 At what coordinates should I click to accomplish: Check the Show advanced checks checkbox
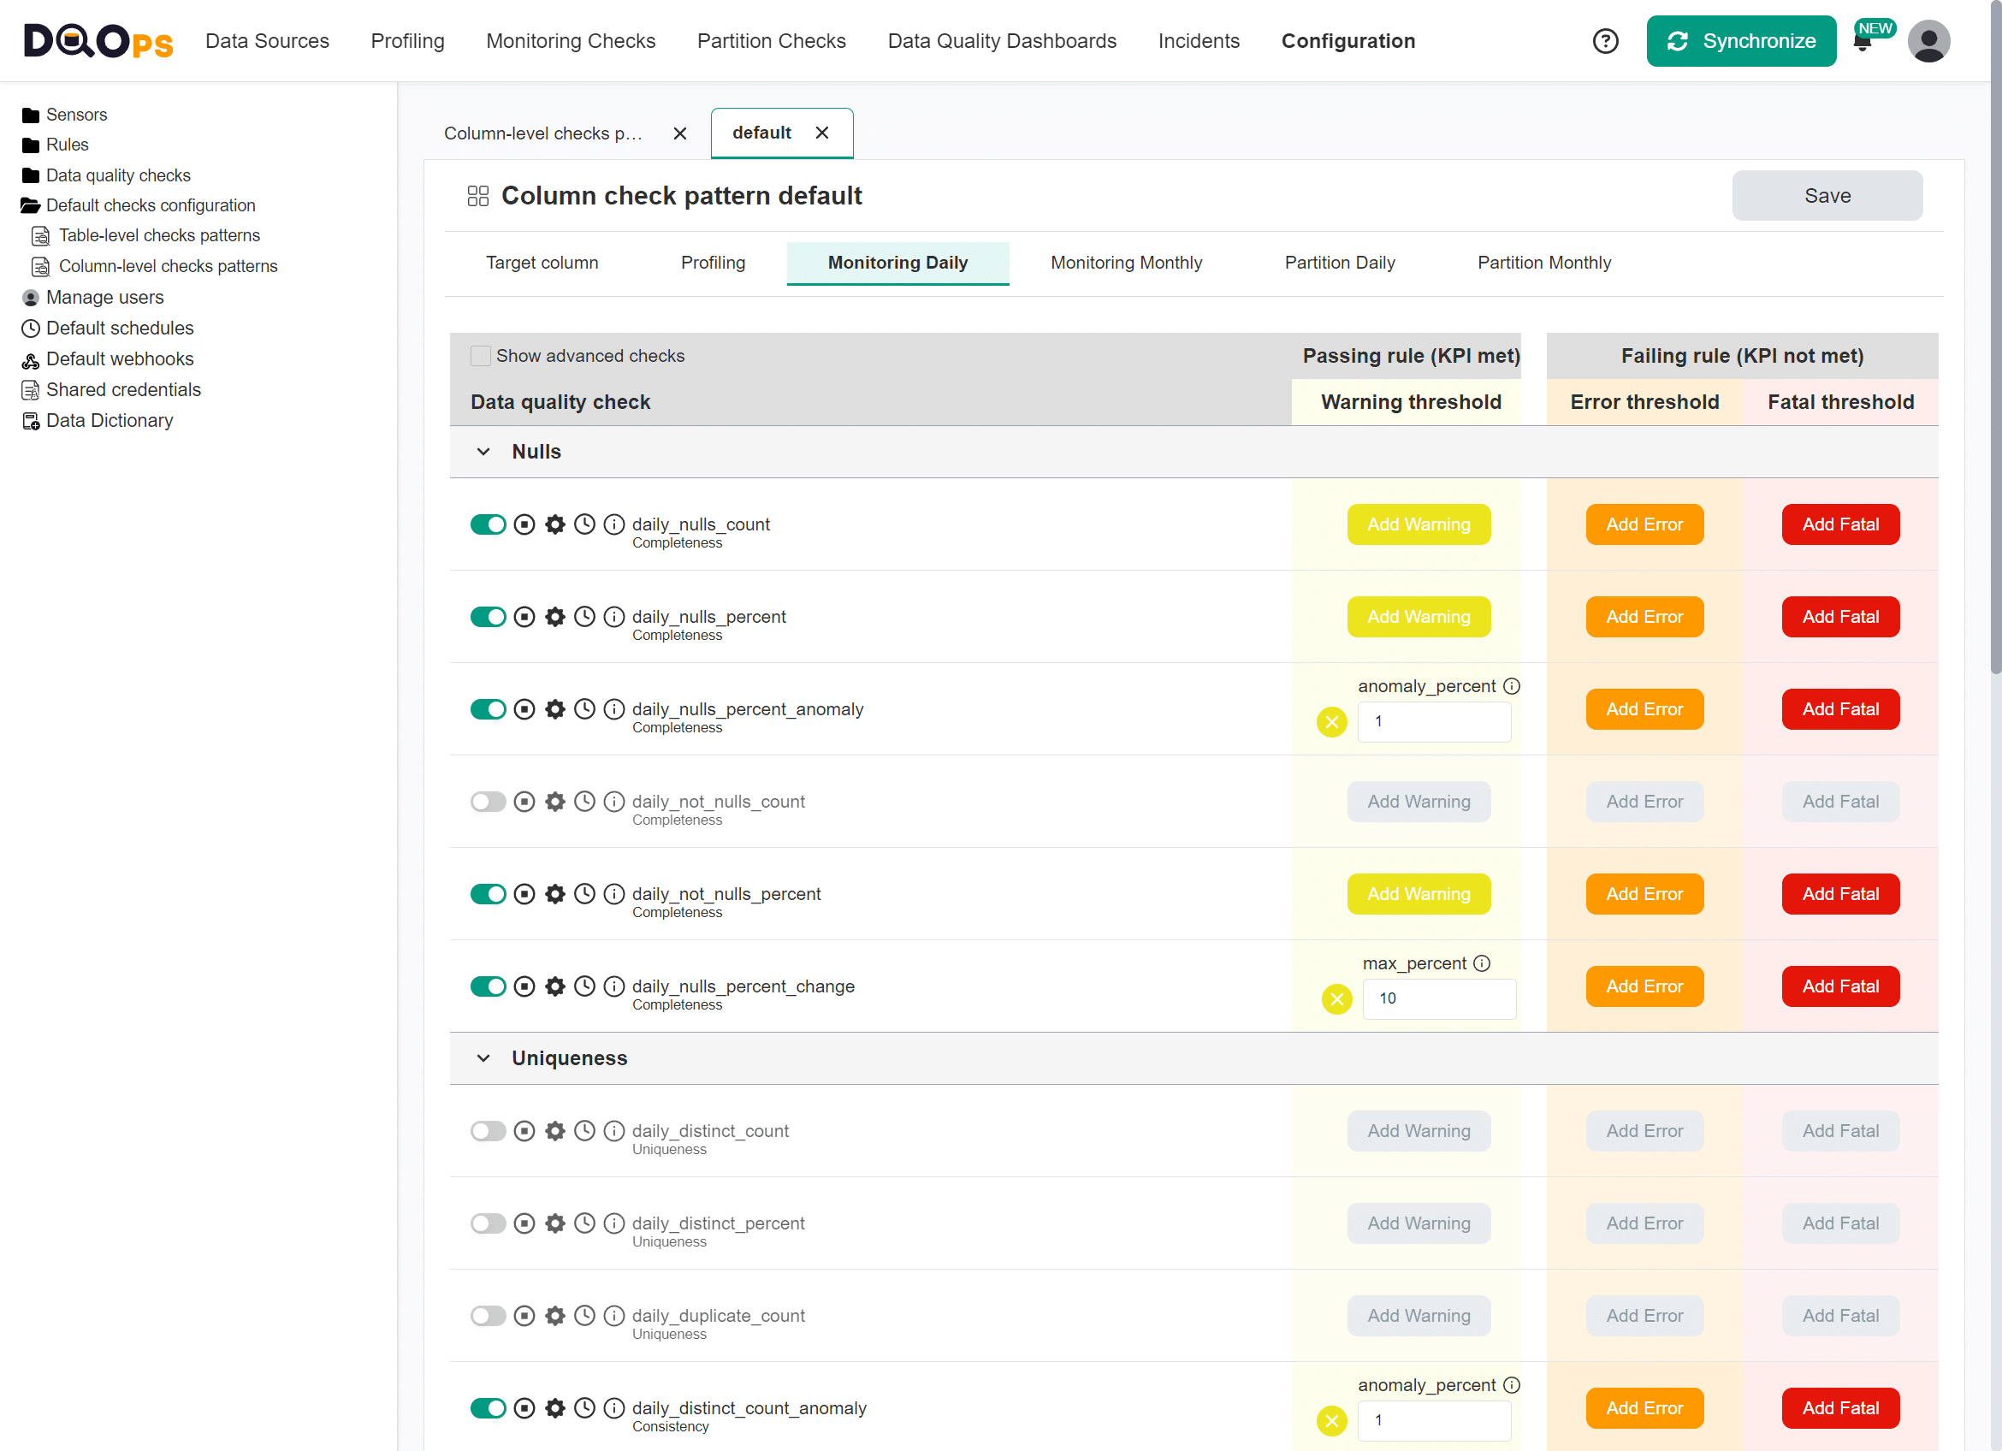click(x=480, y=355)
